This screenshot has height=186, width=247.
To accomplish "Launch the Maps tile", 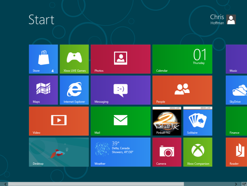I will pyautogui.click(x=43, y=90).
